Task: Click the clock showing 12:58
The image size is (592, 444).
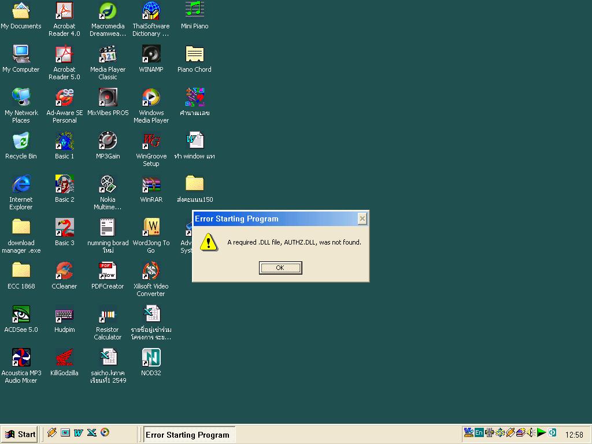Action: pos(574,435)
